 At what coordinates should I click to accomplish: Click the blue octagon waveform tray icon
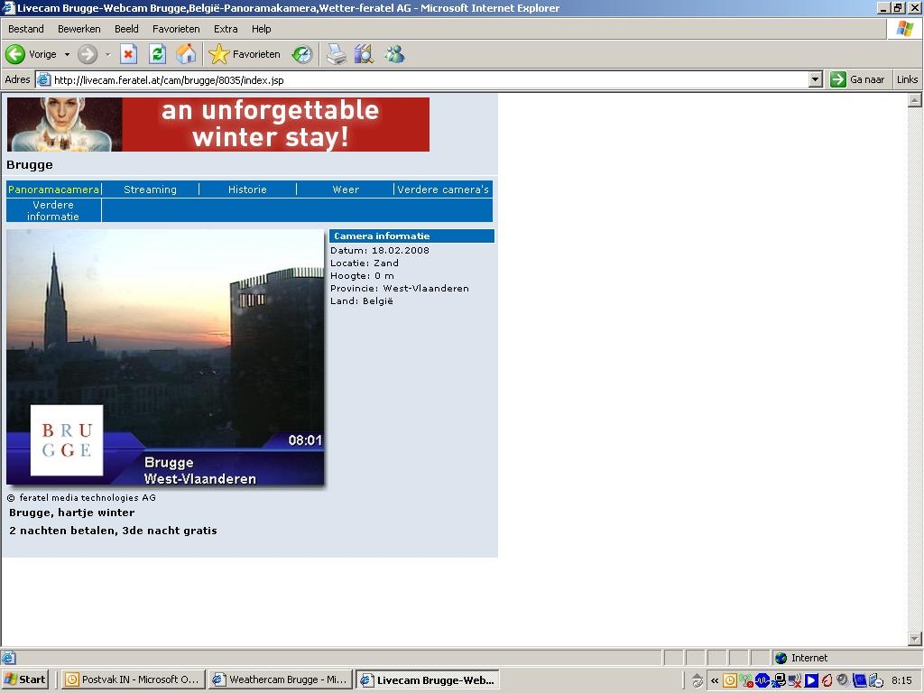click(x=762, y=680)
